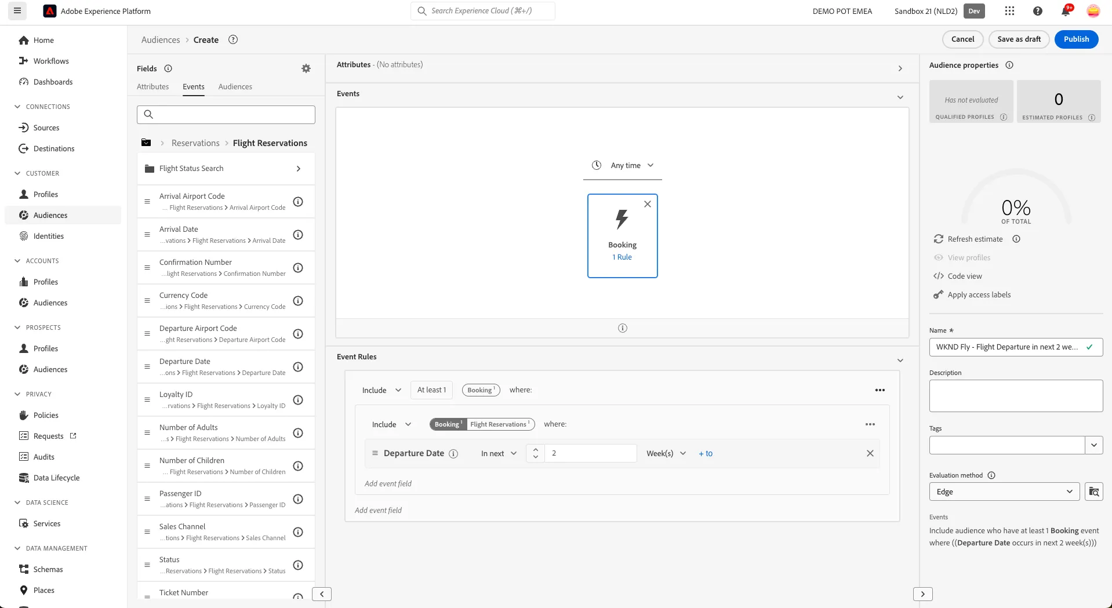Open the notifications bell

point(1066,11)
